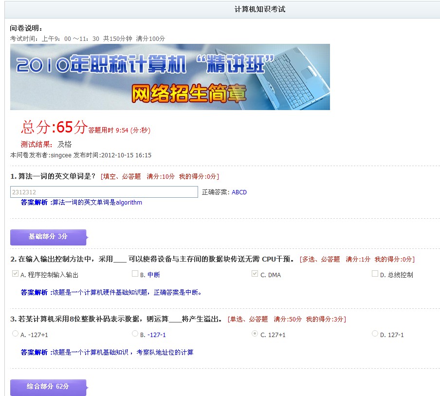Screen dimensions: 440x396
Task: Click question 2 text about CPU干预
Action: pos(152,259)
